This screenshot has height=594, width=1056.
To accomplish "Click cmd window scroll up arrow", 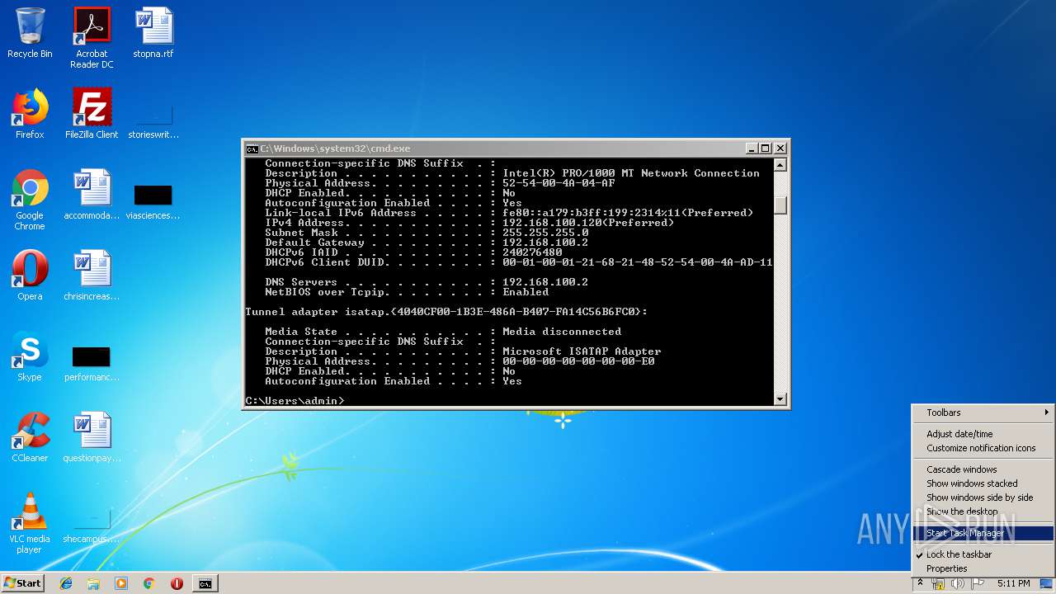I will pyautogui.click(x=780, y=165).
